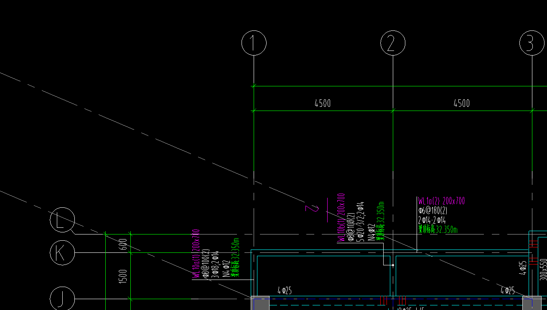
Task: Click Φ8@100(2) stirrup text of beam WL10a(1)
Action: pyautogui.click(x=206, y=264)
